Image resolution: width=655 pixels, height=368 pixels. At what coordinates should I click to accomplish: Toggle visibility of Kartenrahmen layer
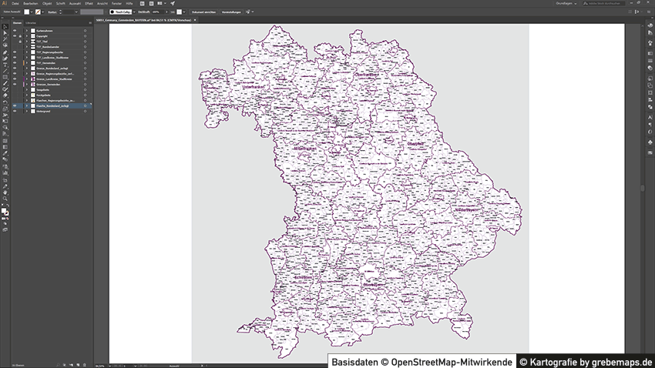(x=15, y=30)
